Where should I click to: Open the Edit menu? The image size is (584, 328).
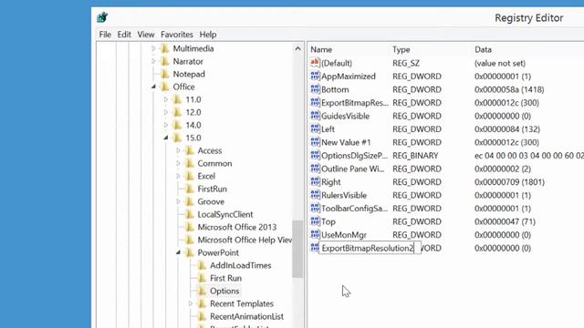tap(124, 35)
